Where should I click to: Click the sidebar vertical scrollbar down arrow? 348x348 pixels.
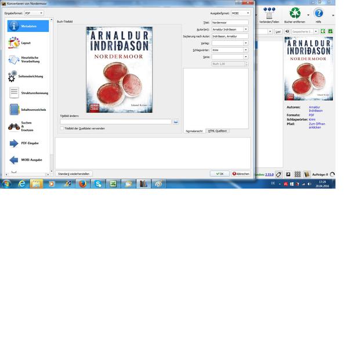52,171
